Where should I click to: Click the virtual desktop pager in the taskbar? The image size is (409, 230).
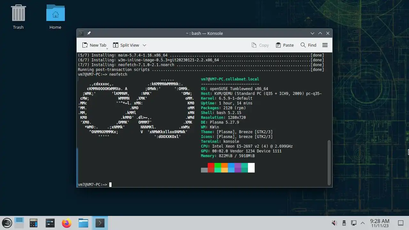pos(19,223)
